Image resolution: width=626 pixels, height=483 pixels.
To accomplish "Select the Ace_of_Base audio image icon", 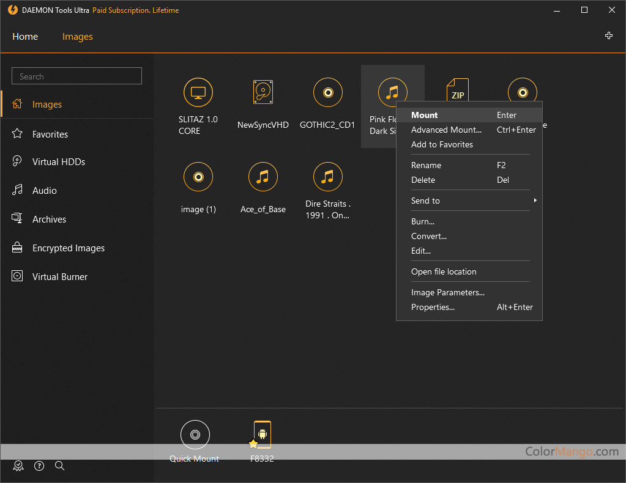I will pyautogui.click(x=263, y=177).
